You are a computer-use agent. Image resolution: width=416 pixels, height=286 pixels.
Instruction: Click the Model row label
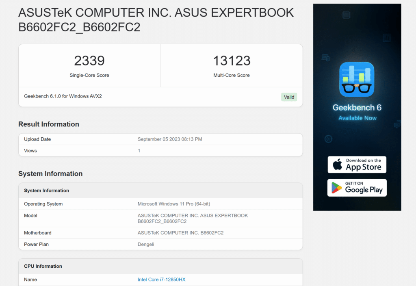[30, 216]
